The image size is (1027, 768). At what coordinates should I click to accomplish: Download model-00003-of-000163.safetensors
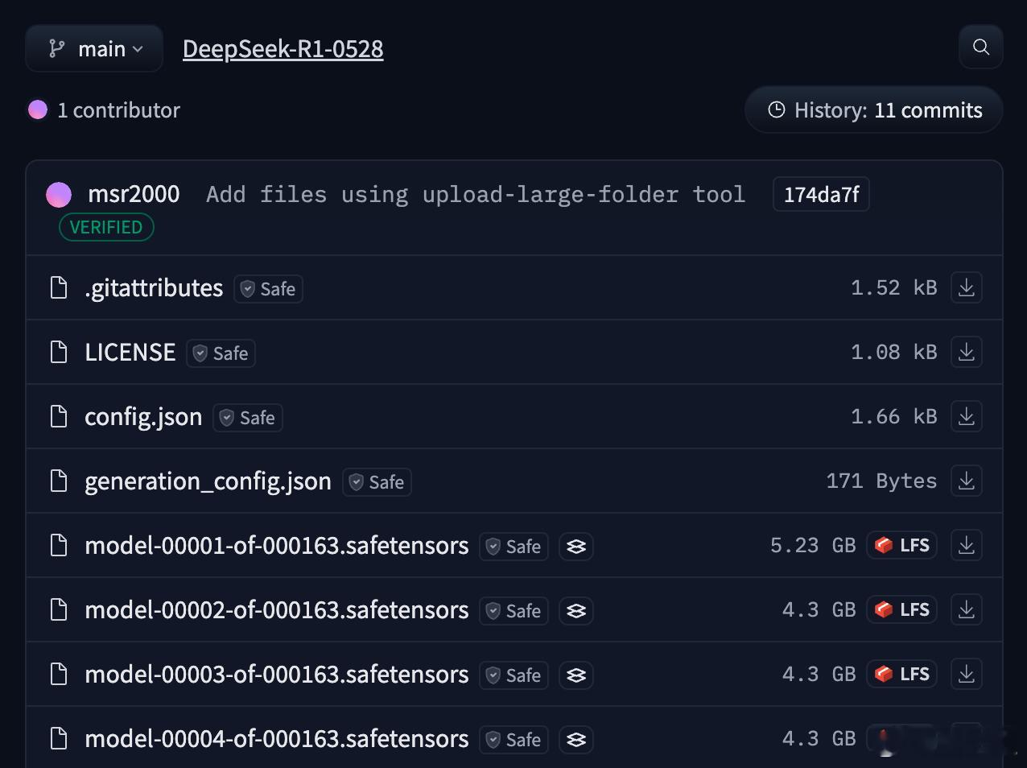click(x=967, y=674)
